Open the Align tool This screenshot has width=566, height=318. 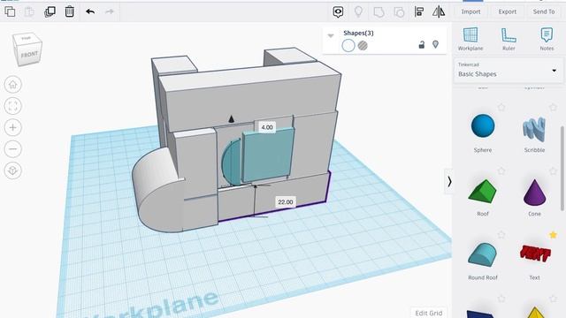coord(419,11)
